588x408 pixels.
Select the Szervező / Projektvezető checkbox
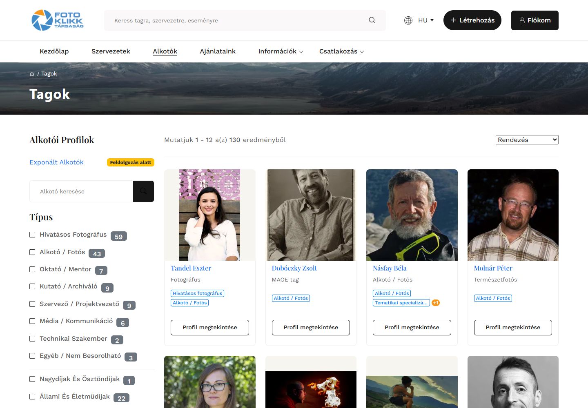[x=32, y=304]
